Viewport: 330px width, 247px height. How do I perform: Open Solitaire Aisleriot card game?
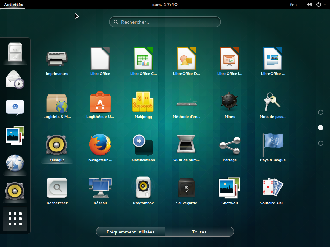(273, 188)
